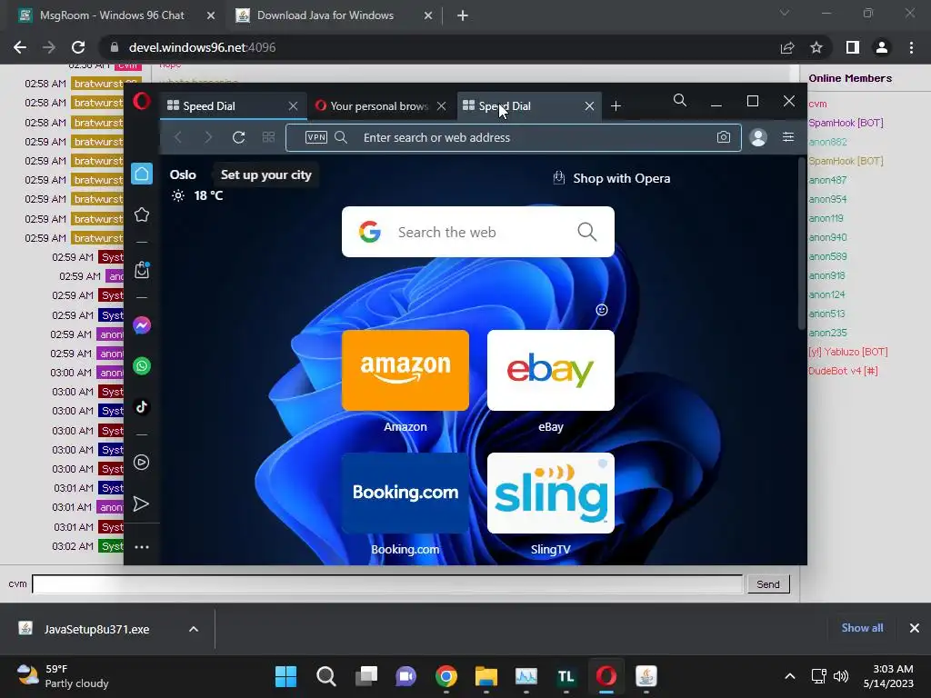931x698 pixels.
Task: Switch to Download Java for Windows tab
Action: coord(335,15)
